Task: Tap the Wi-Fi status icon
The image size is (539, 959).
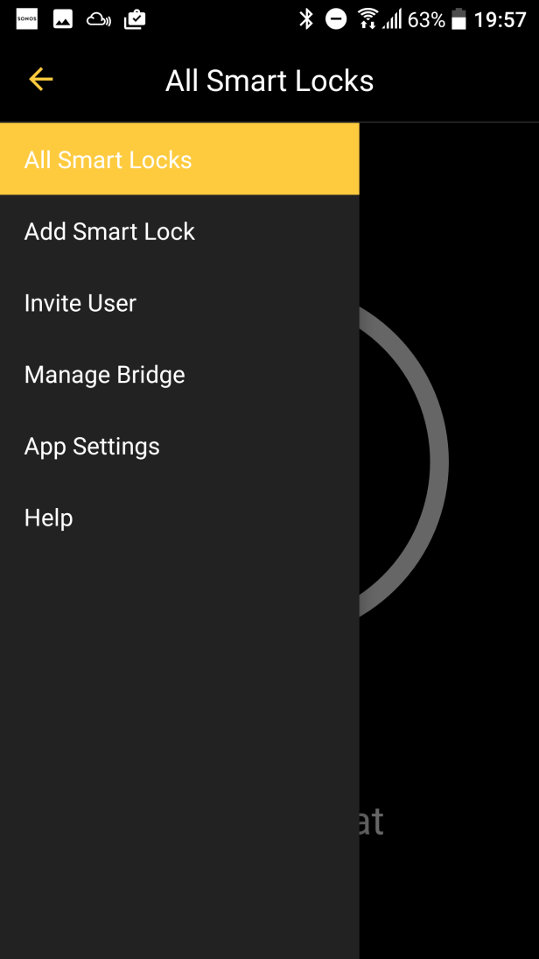Action: click(367, 19)
